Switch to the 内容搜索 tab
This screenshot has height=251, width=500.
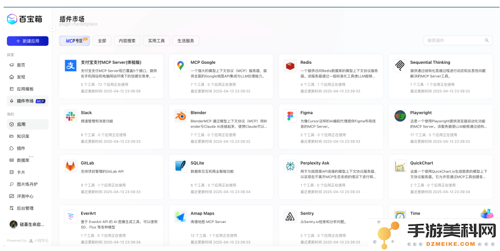(127, 41)
